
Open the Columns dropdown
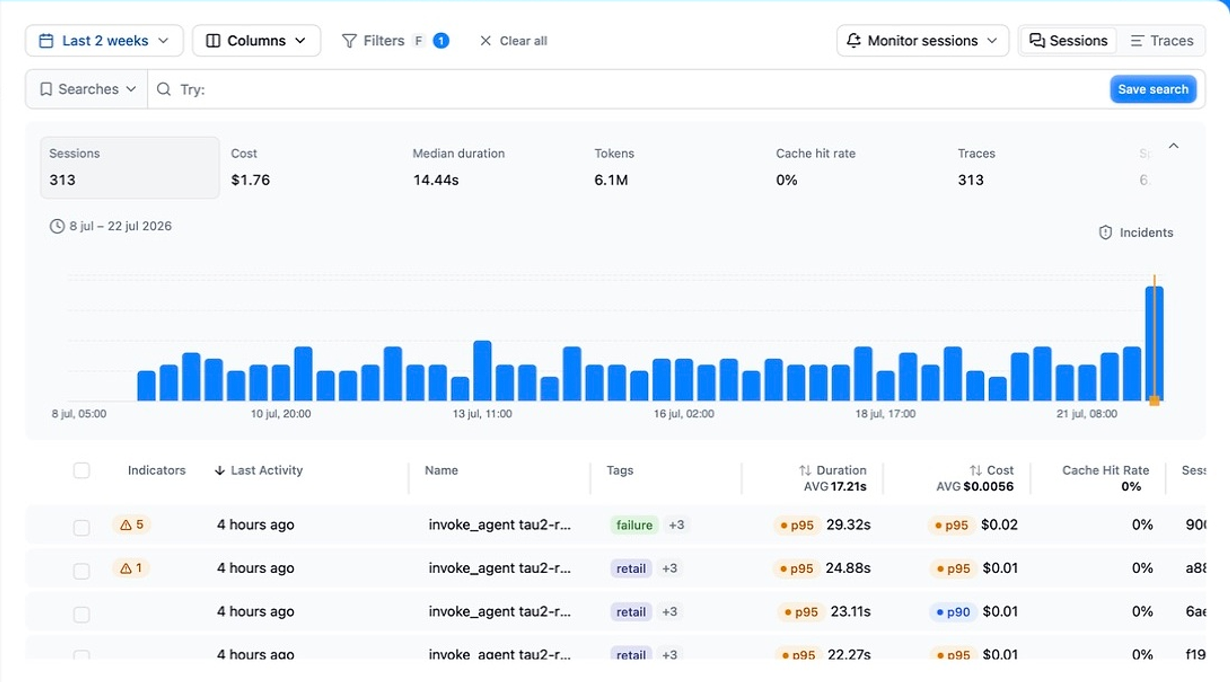coord(256,41)
